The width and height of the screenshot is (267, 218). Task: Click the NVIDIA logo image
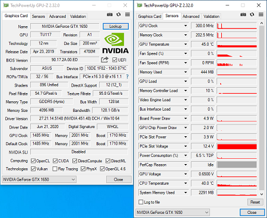click(116, 43)
